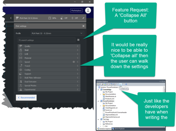
Task: Select ShipmentSchema.xsd file
Action: tap(111, 117)
